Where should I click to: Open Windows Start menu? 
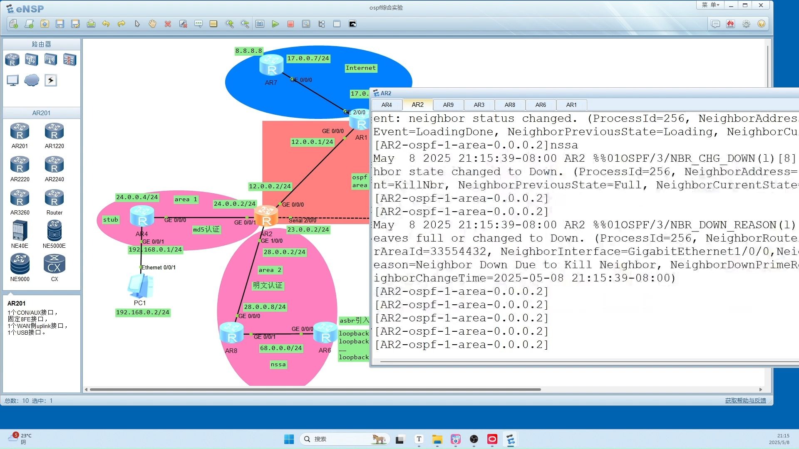click(x=289, y=439)
